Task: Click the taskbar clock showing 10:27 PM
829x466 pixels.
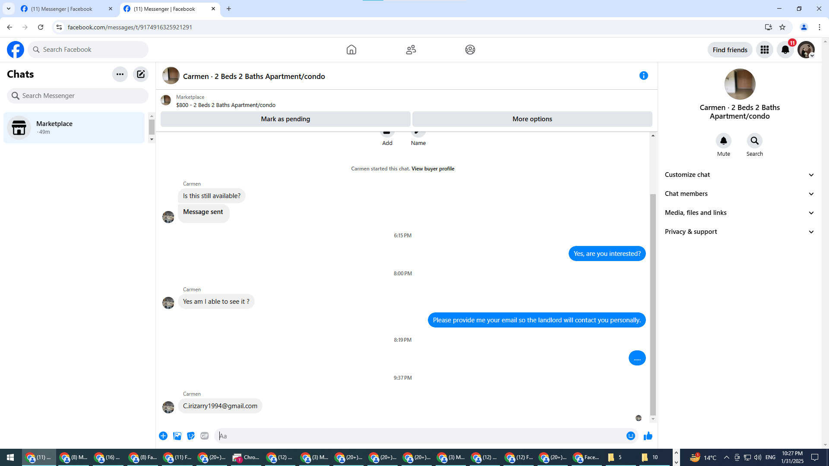Action: 792,457
